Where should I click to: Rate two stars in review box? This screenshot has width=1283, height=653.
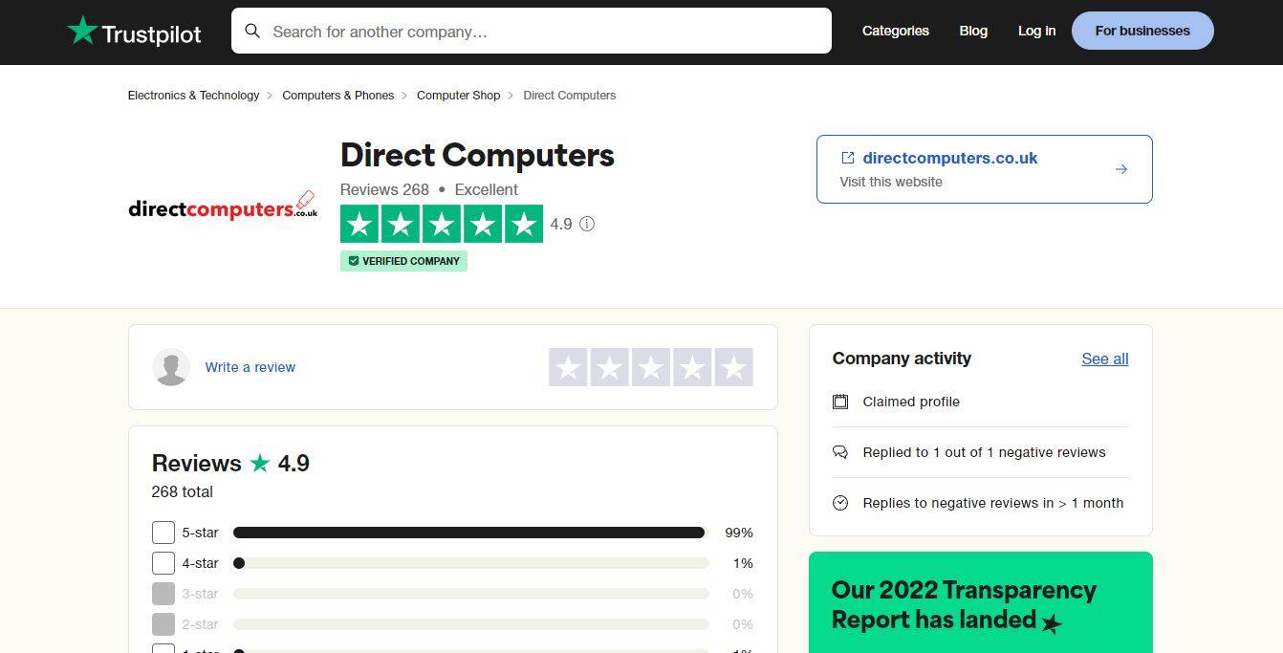pos(609,367)
